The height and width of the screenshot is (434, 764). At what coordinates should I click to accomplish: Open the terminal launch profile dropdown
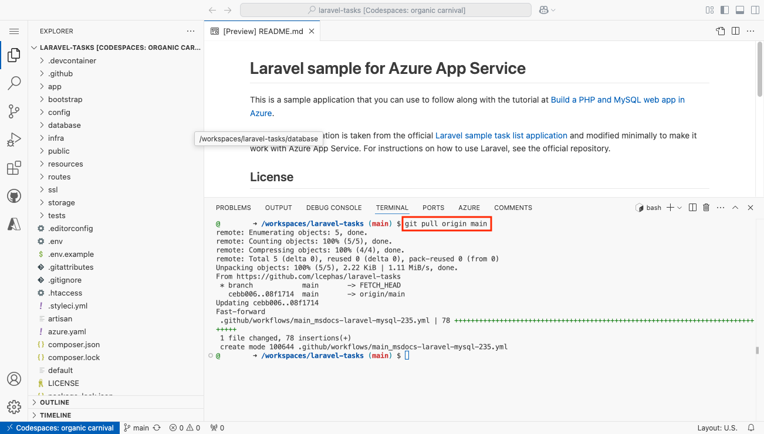click(x=681, y=207)
